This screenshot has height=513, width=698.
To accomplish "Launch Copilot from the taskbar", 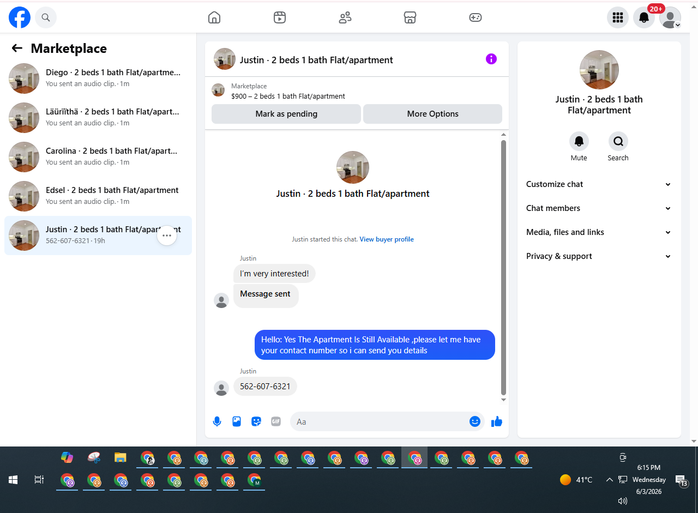I will [x=67, y=458].
